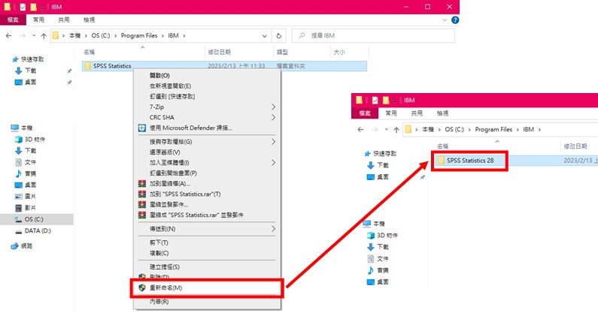Expand the 傳送到(N) submenu
Viewport: 598px width, 313px height.
pos(207,229)
